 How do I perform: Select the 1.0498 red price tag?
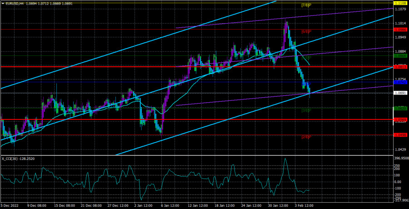pos(400,135)
